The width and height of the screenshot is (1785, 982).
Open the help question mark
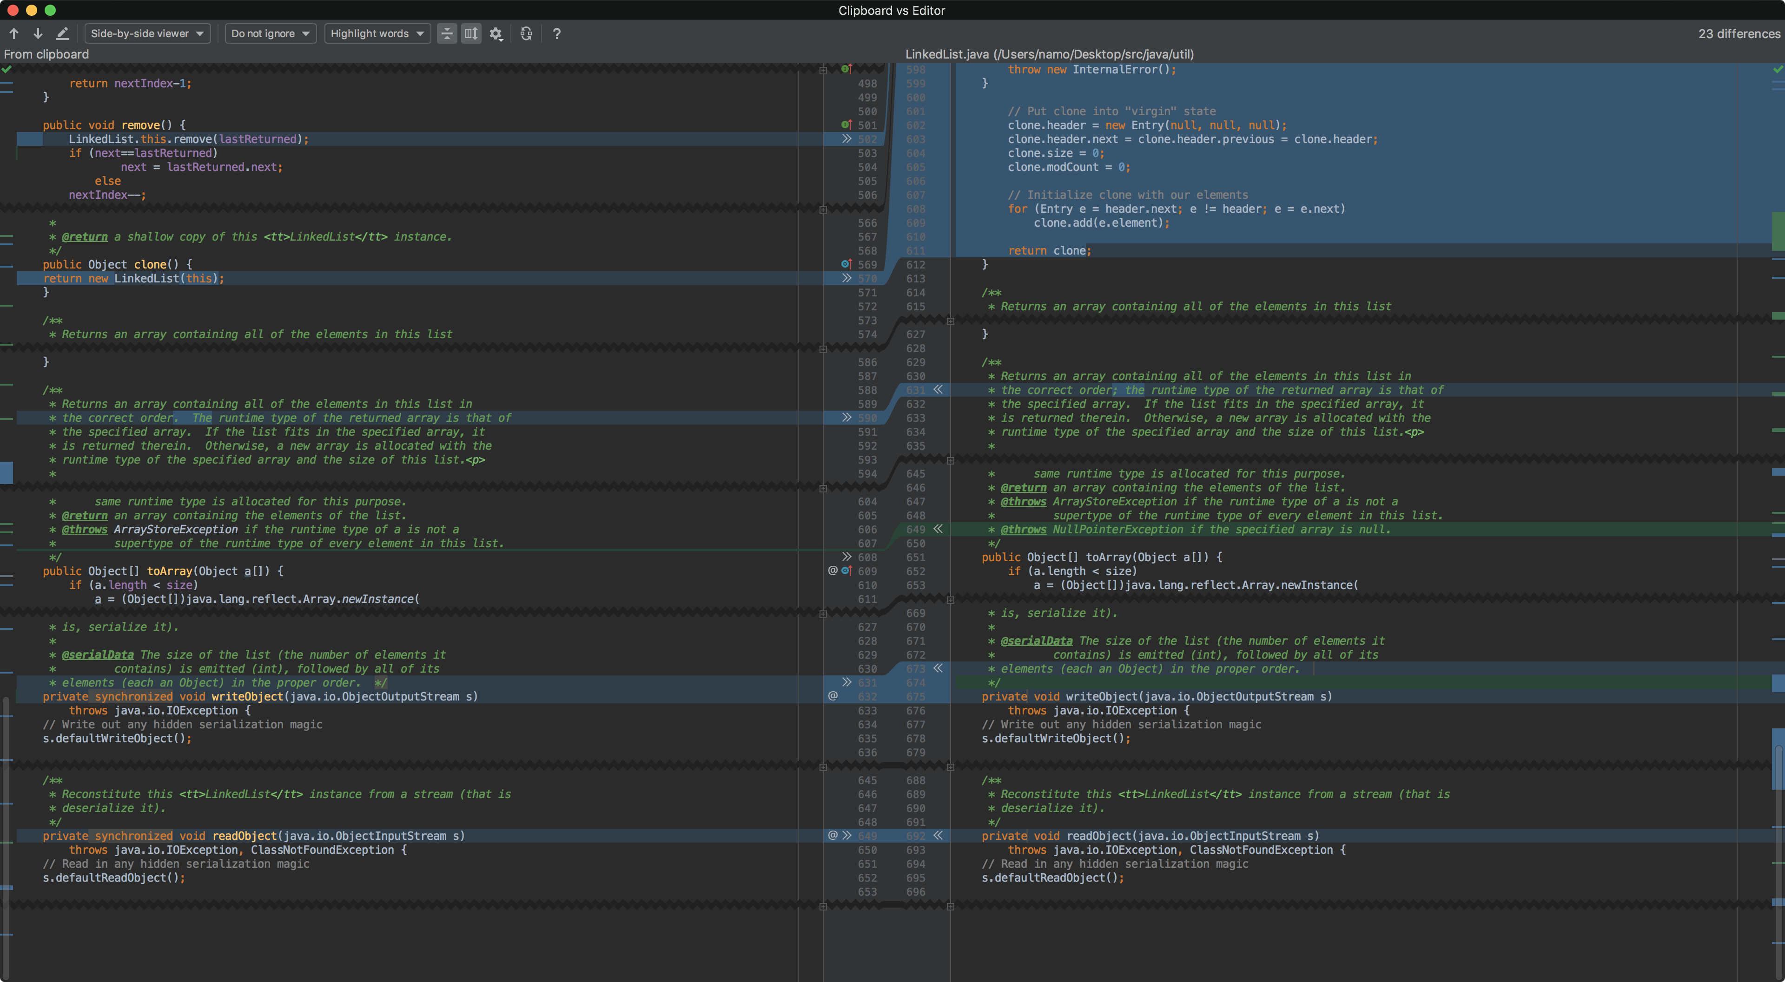coord(556,33)
